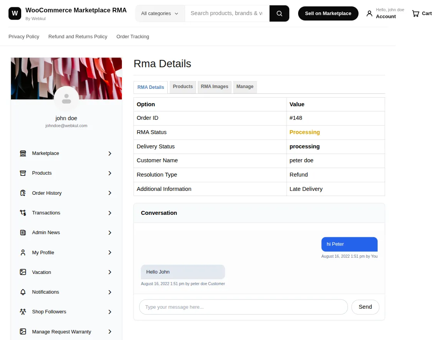Open the RMA Images tab
The height and width of the screenshot is (340, 432).
[214, 87]
